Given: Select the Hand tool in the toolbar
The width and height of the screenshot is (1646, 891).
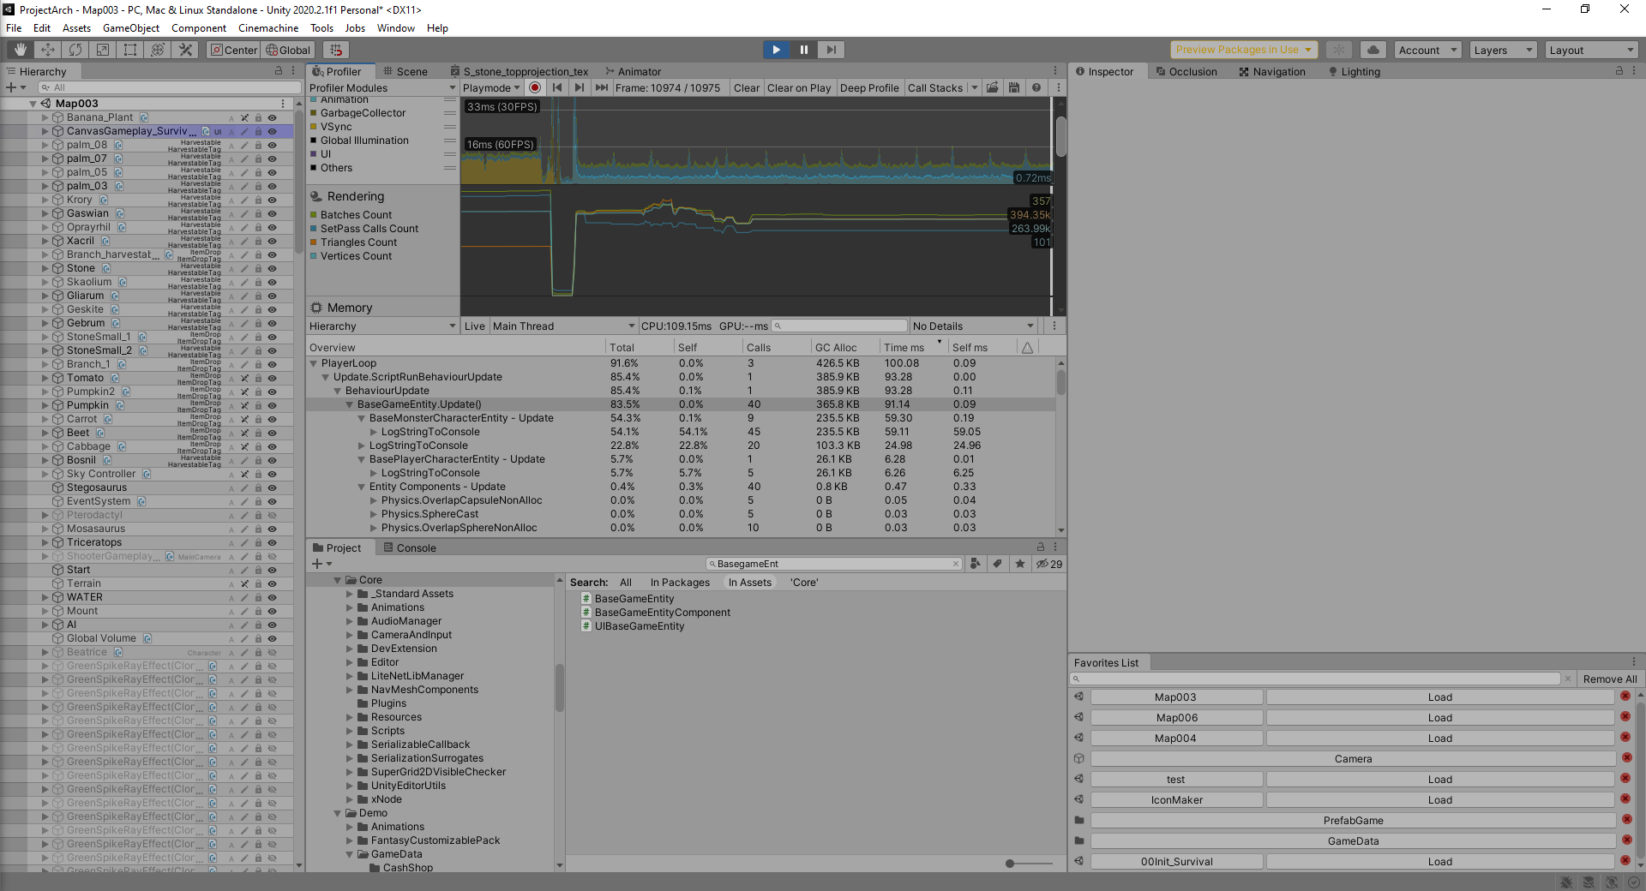Looking at the screenshot, I should [19, 49].
